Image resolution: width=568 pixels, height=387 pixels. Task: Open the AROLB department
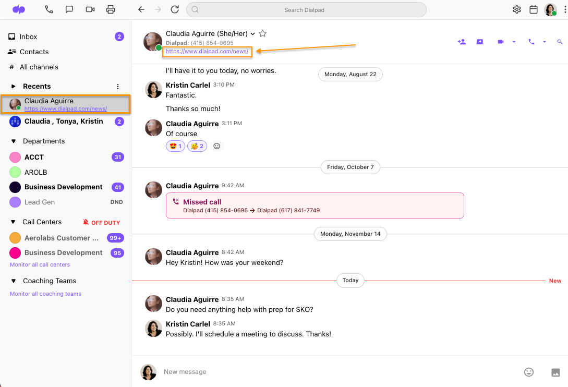pyautogui.click(x=66, y=172)
